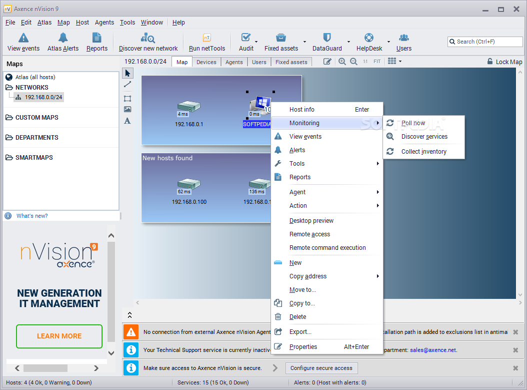This screenshot has width=527, height=390.
Task: Open Atlas Alerts bell icon
Action: tap(63, 38)
